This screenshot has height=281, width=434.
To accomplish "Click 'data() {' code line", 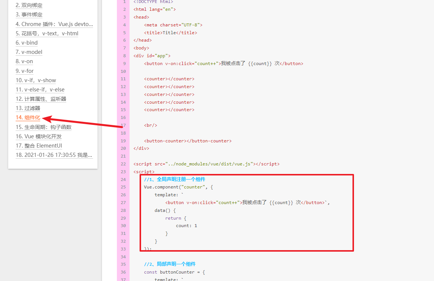I will coord(165,210).
